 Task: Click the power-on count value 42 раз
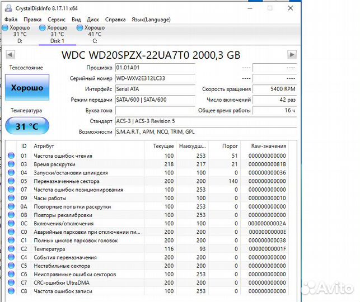[x=274, y=100]
